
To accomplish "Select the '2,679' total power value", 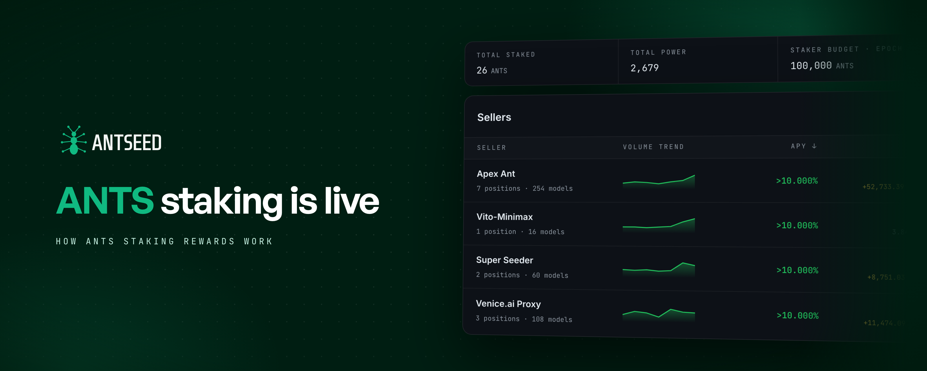I will click(x=645, y=68).
